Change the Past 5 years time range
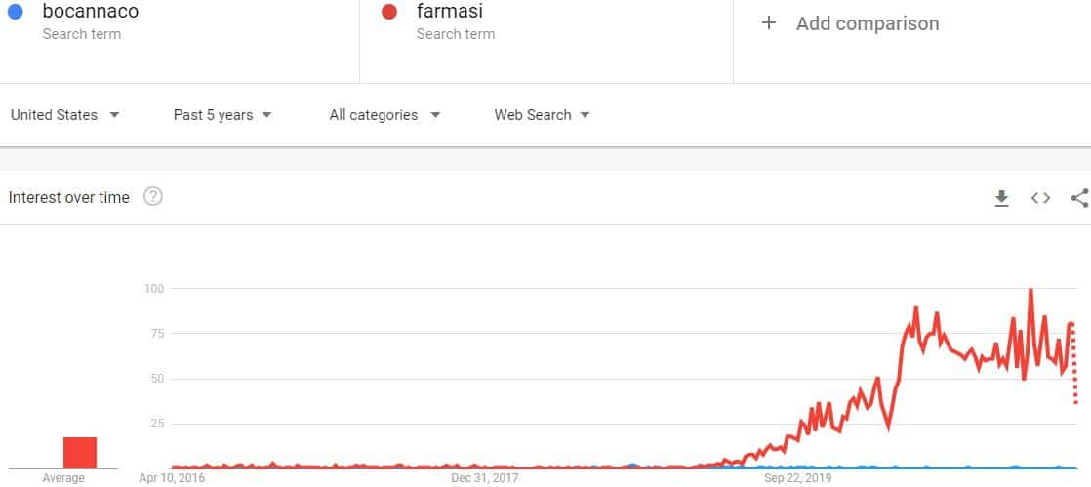This screenshot has height=487, width=1091. click(x=222, y=115)
